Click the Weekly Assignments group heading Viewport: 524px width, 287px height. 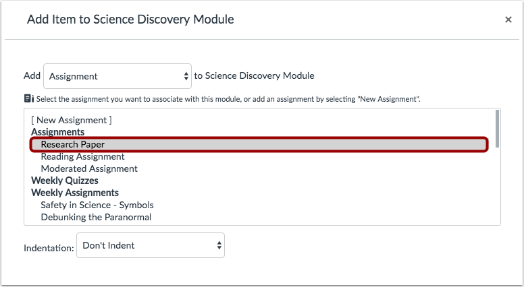coord(75,193)
